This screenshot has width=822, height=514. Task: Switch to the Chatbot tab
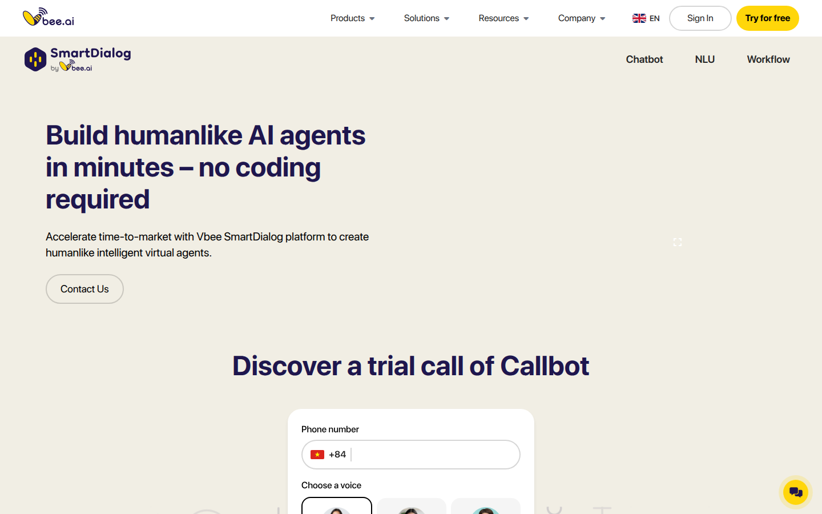(x=644, y=59)
